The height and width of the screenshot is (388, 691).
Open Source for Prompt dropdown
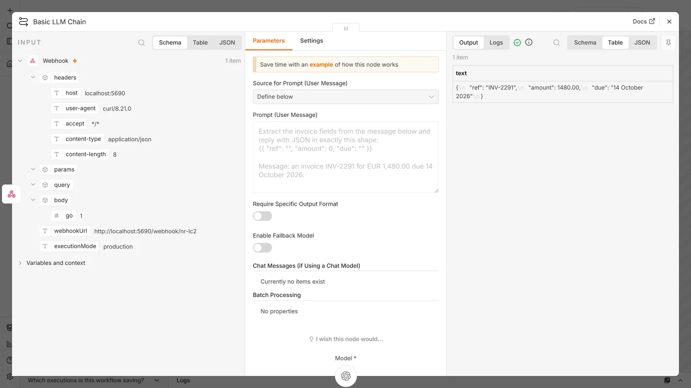345,97
